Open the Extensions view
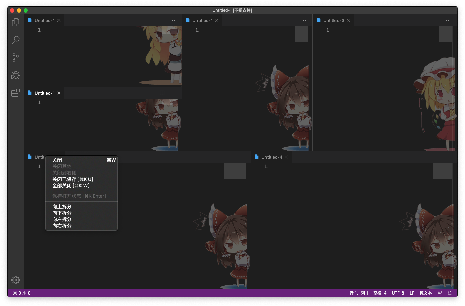 pos(16,93)
